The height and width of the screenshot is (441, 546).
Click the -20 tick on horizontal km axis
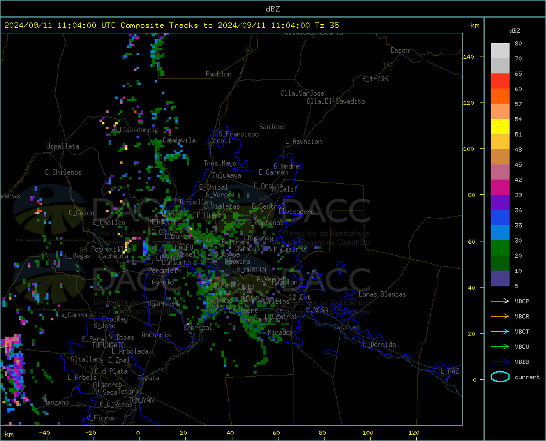click(x=90, y=433)
